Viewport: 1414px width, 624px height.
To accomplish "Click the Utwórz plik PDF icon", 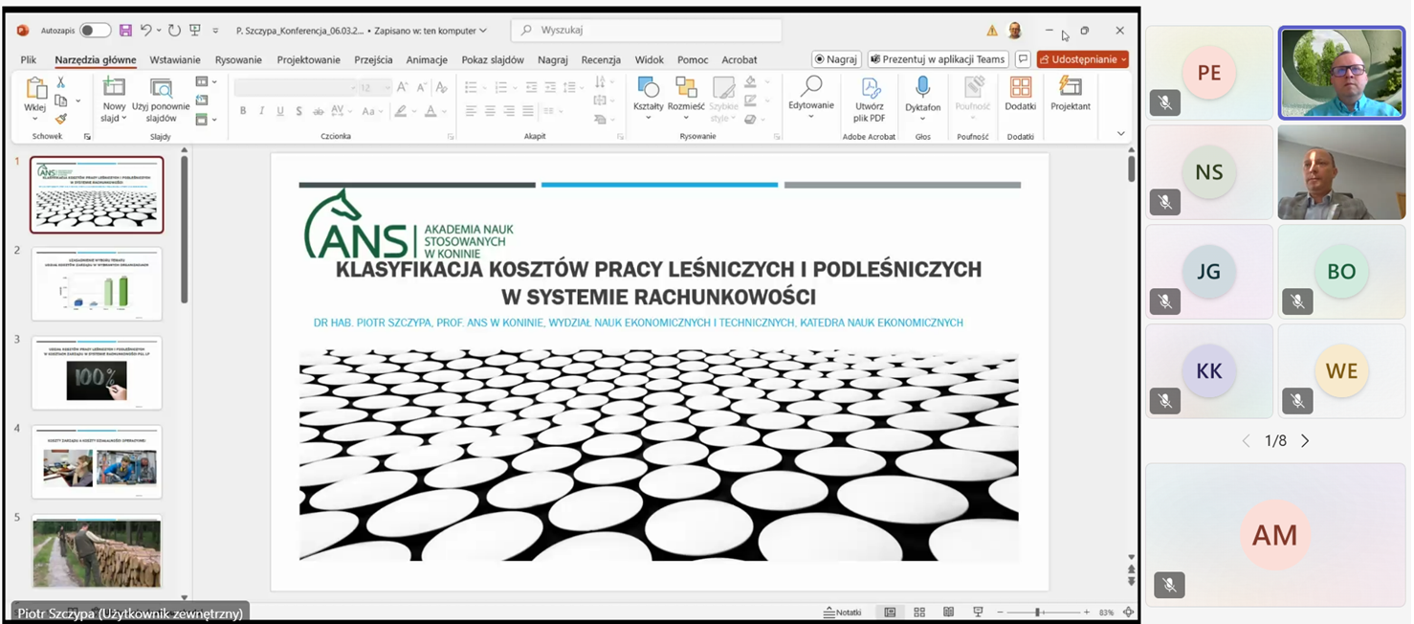I will 870,89.
